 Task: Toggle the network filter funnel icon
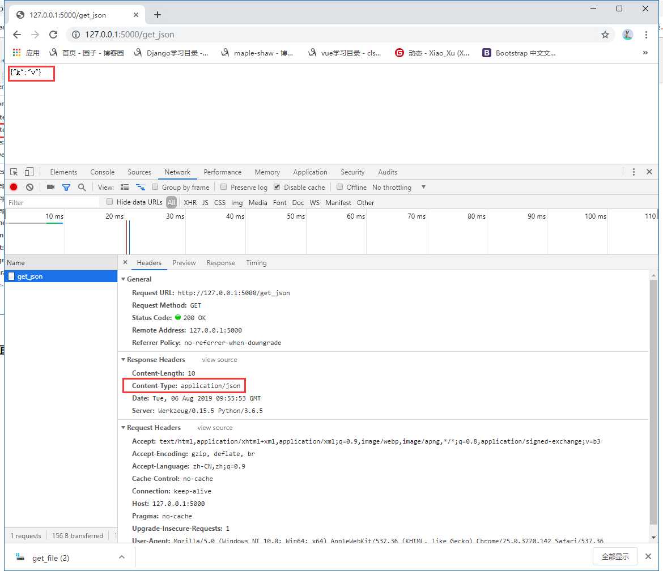coord(66,188)
